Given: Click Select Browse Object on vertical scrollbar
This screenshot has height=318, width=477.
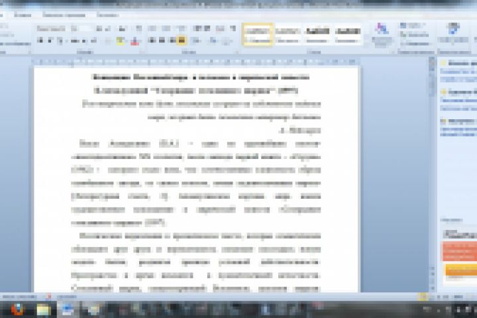Looking at the screenshot, I should click(432, 280).
